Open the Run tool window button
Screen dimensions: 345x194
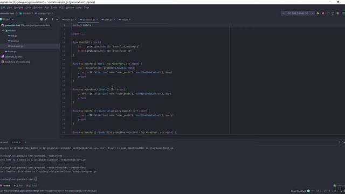click(18, 185)
